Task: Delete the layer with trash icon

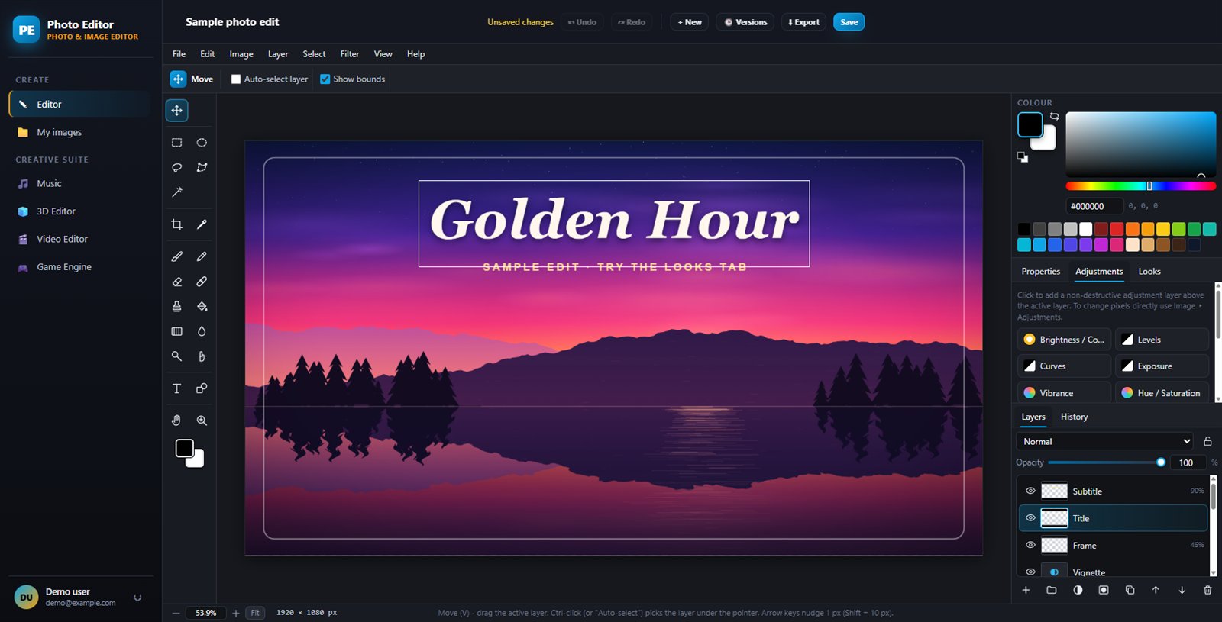Action: 1207,590
